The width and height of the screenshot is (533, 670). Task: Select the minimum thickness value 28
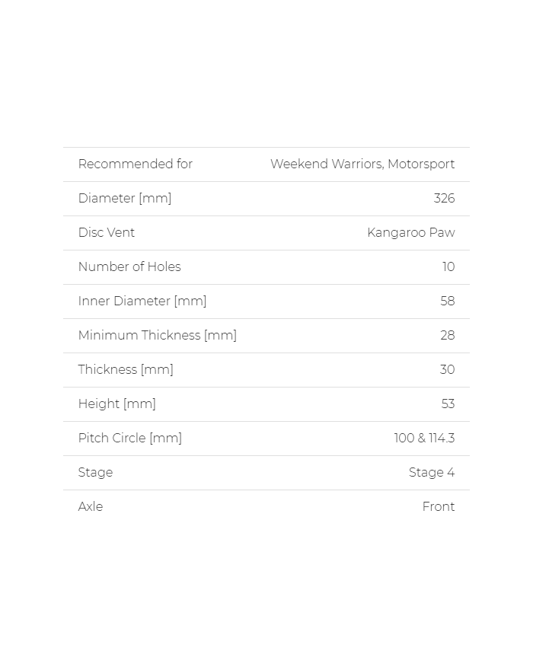pos(448,336)
